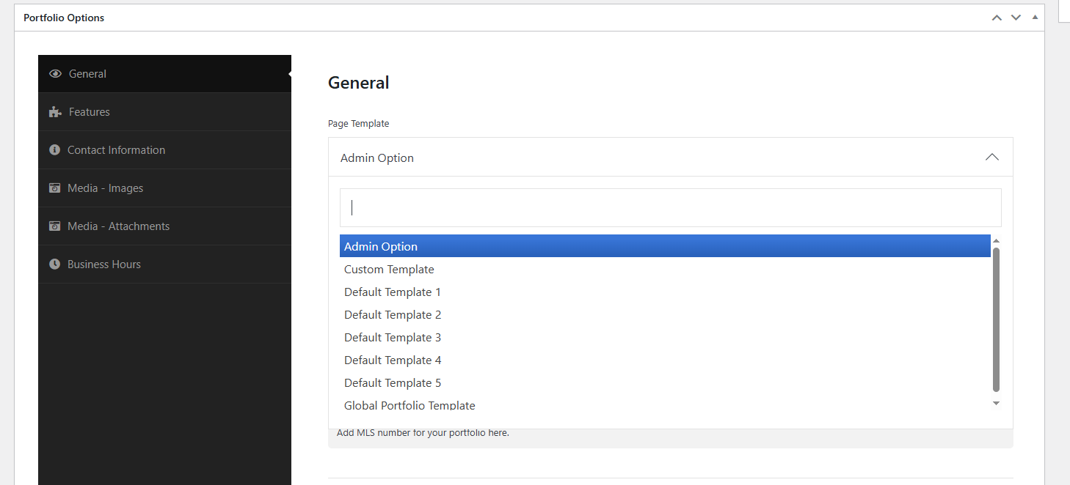Pick Default Template 3 option

click(x=393, y=338)
